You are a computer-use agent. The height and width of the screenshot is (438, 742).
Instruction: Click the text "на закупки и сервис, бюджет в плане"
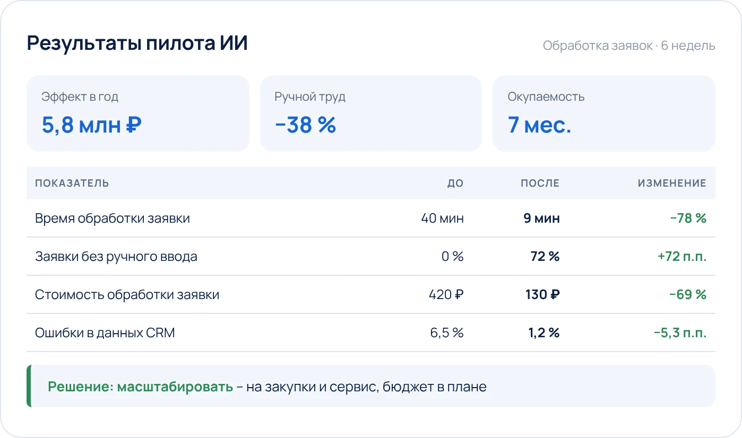tap(366, 387)
